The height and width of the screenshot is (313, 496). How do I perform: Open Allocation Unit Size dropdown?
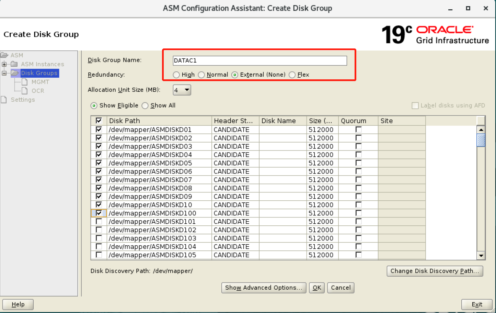182,90
